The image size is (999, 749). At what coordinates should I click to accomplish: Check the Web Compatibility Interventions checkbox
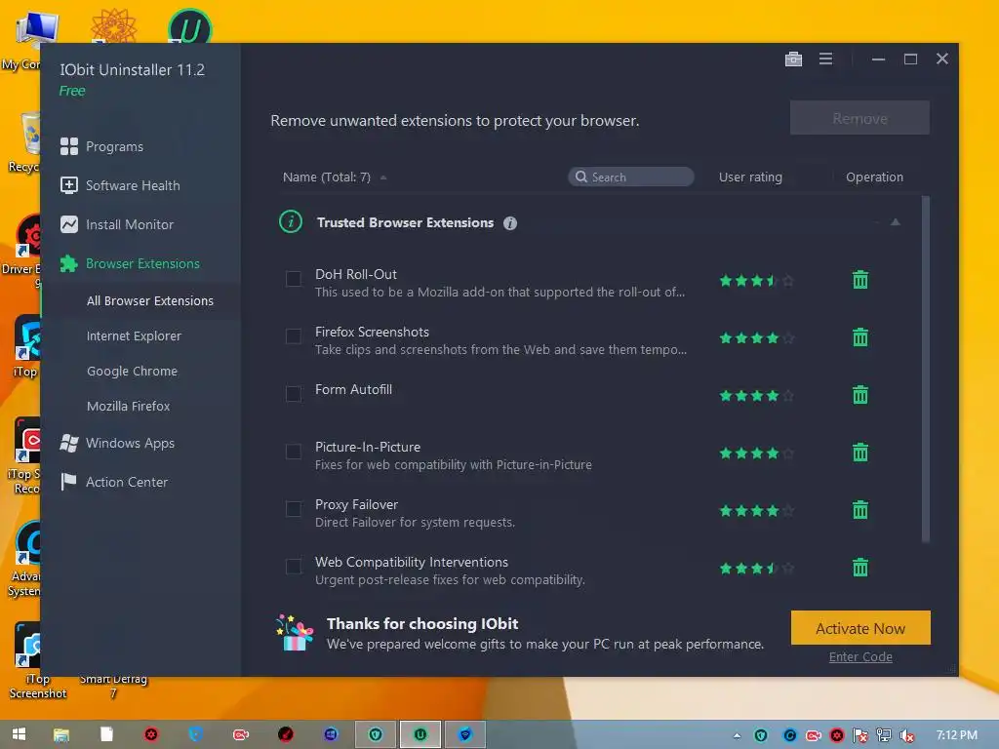tap(293, 566)
